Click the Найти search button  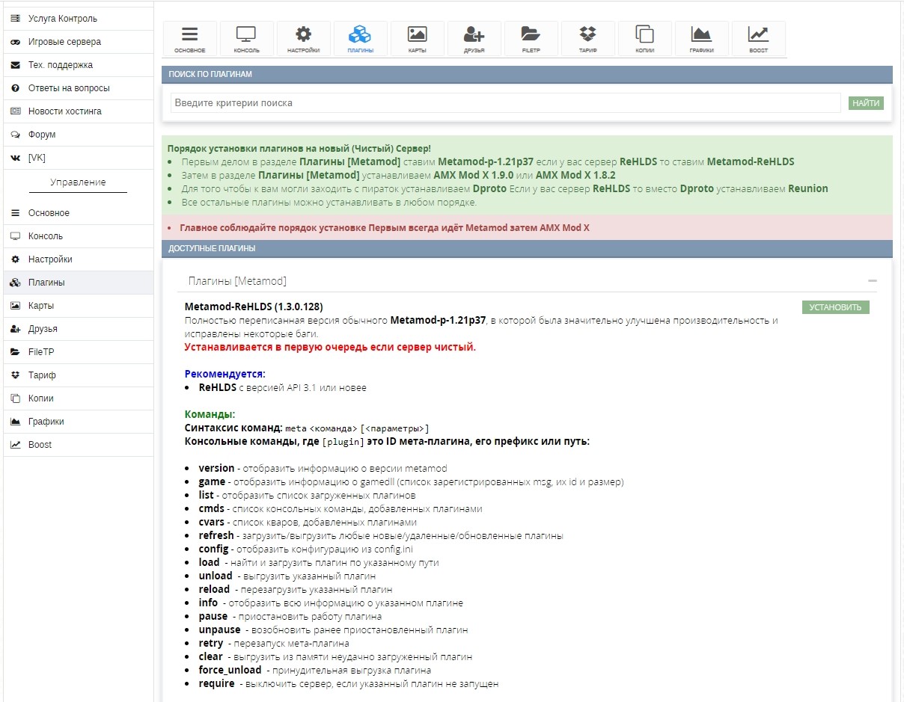(x=866, y=103)
